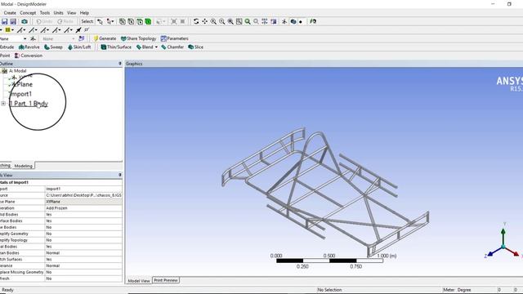Toggle the green Bodies selection filter
The height and width of the screenshot is (294, 523).
point(148,21)
